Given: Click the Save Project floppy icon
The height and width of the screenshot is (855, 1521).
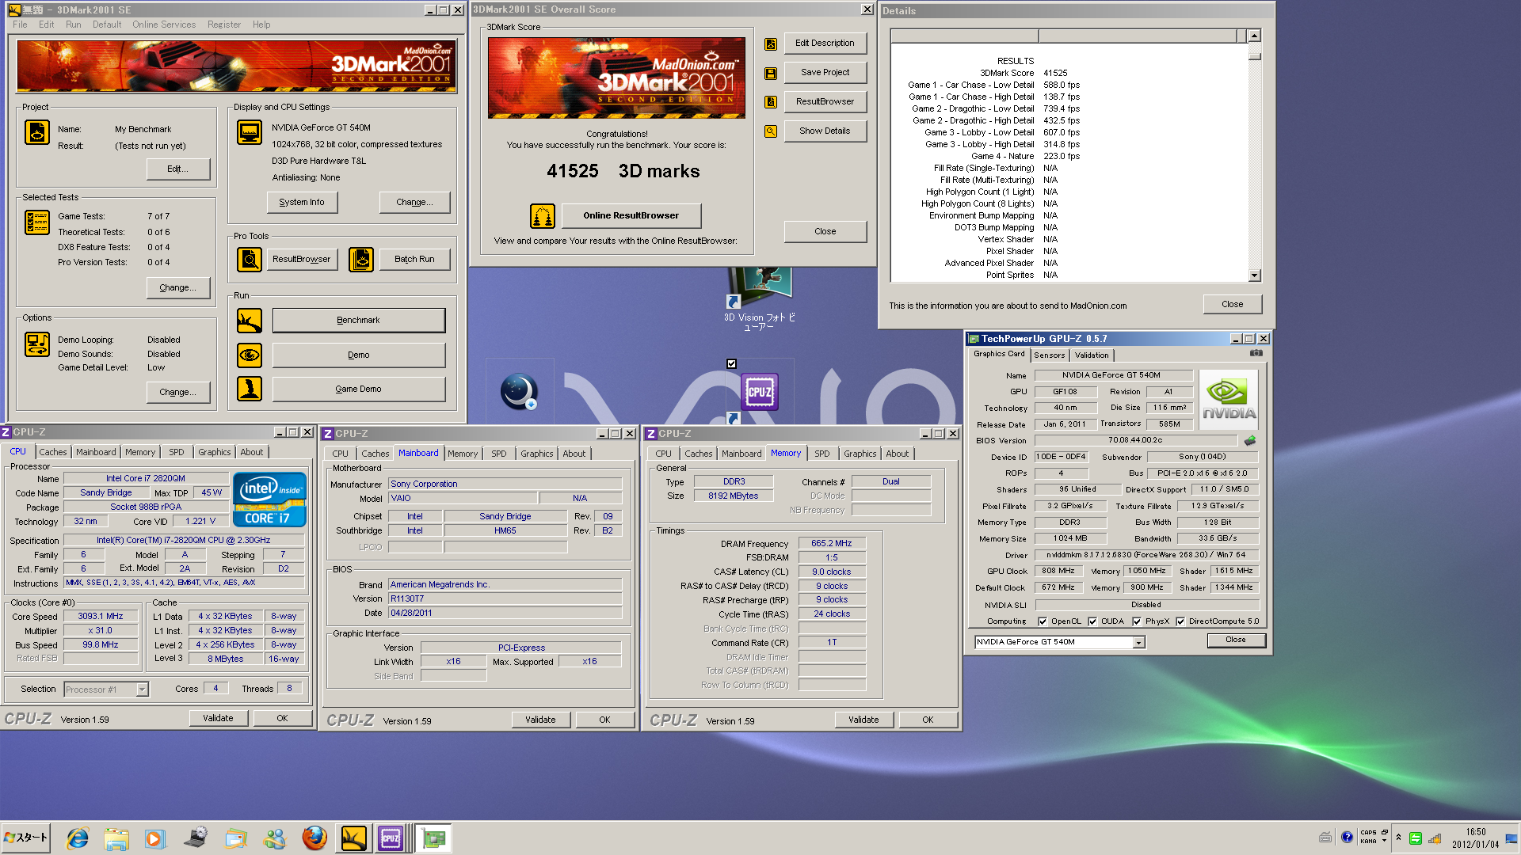Looking at the screenshot, I should click(x=770, y=73).
